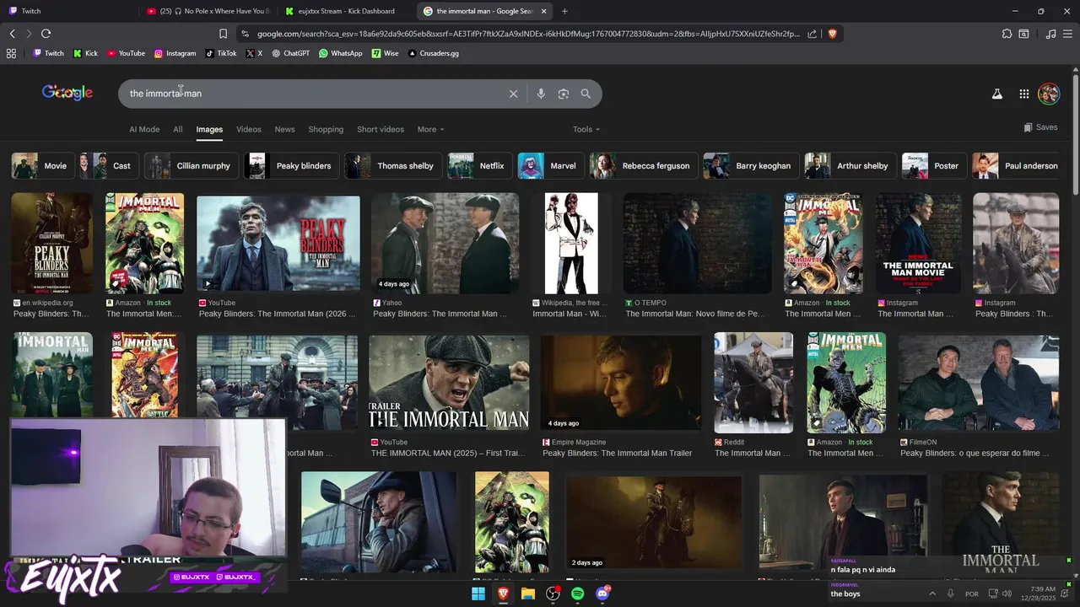
Task: Expand the Tools dropdown
Action: (586, 129)
